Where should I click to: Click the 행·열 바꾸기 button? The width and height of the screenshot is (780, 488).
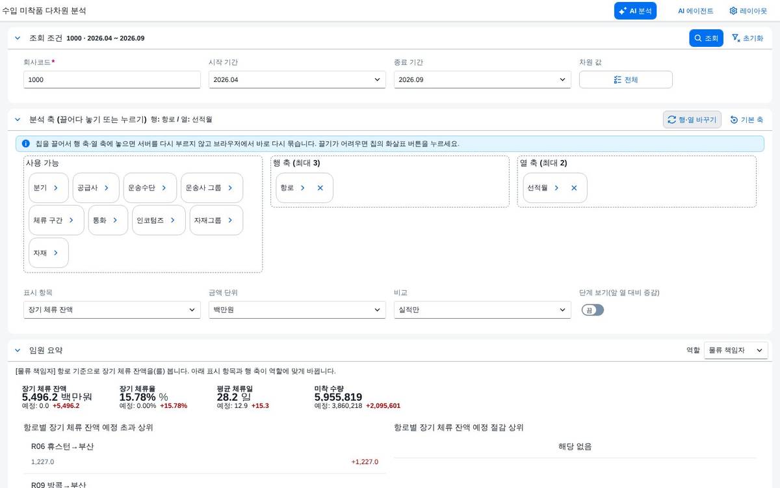click(x=692, y=120)
